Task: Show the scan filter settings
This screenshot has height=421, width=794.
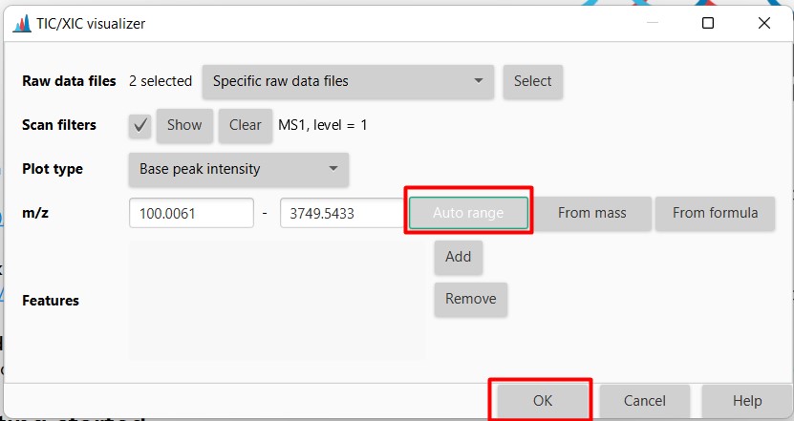Action: [x=184, y=125]
